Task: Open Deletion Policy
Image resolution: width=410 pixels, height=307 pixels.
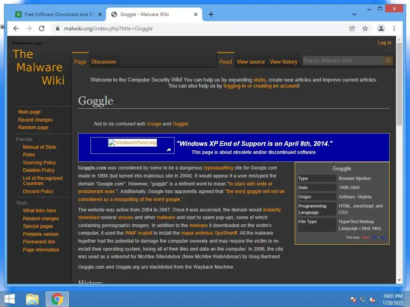Action: pyautogui.click(x=39, y=170)
